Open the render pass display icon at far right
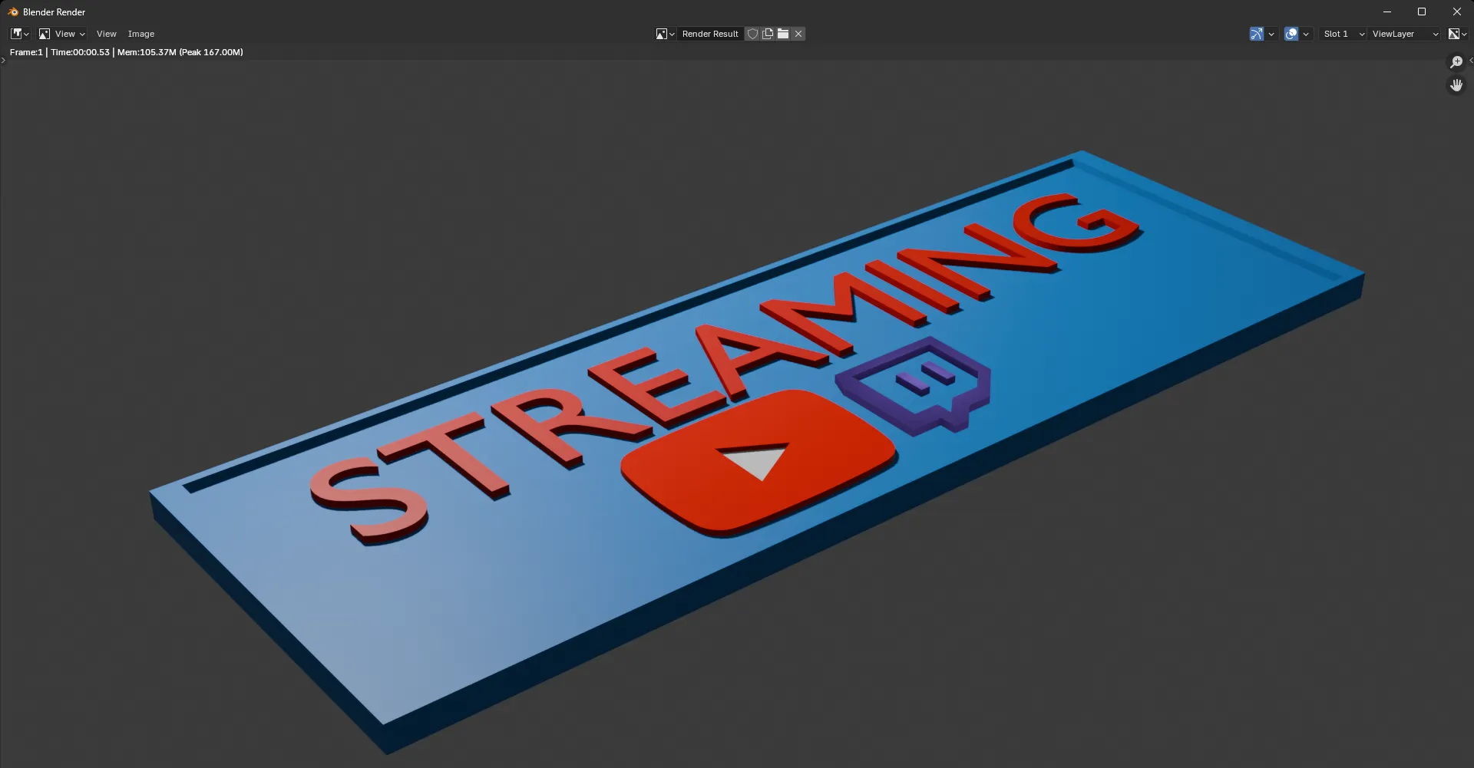Screen dimensions: 1474x768 1456,33
